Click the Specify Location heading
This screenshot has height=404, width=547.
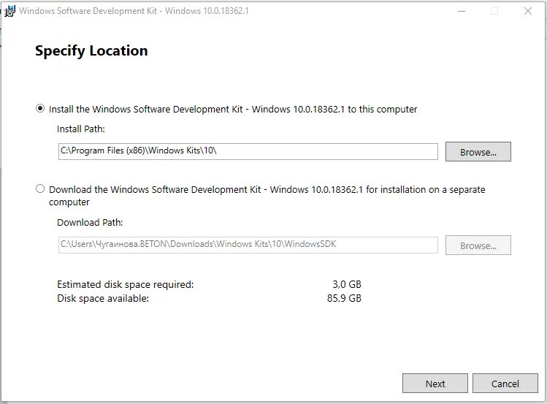point(91,51)
